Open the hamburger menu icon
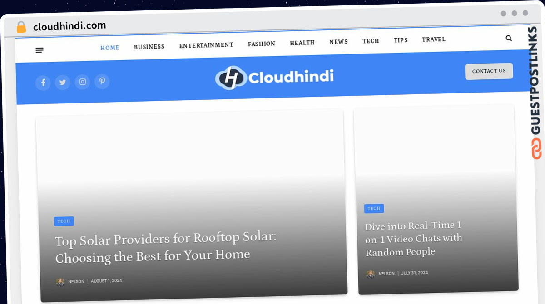Image resolution: width=545 pixels, height=304 pixels. [40, 50]
